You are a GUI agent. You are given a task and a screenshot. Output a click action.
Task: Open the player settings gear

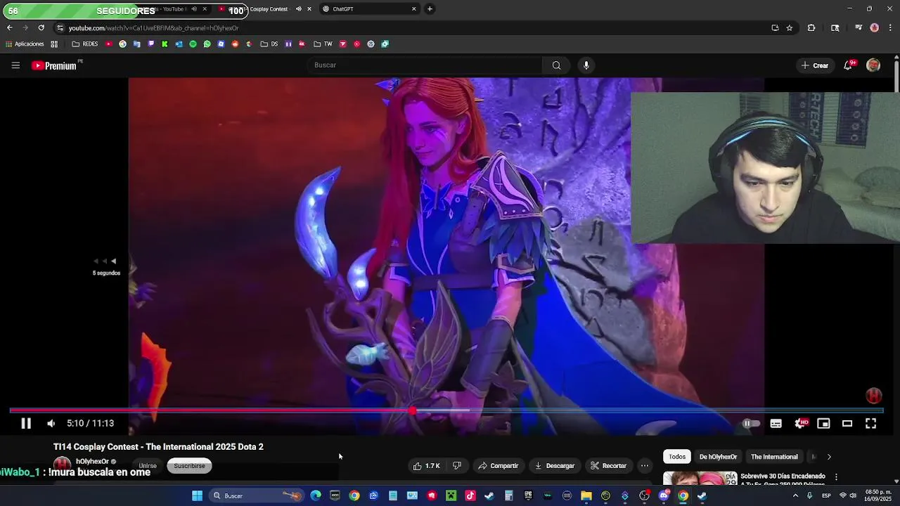(x=800, y=423)
